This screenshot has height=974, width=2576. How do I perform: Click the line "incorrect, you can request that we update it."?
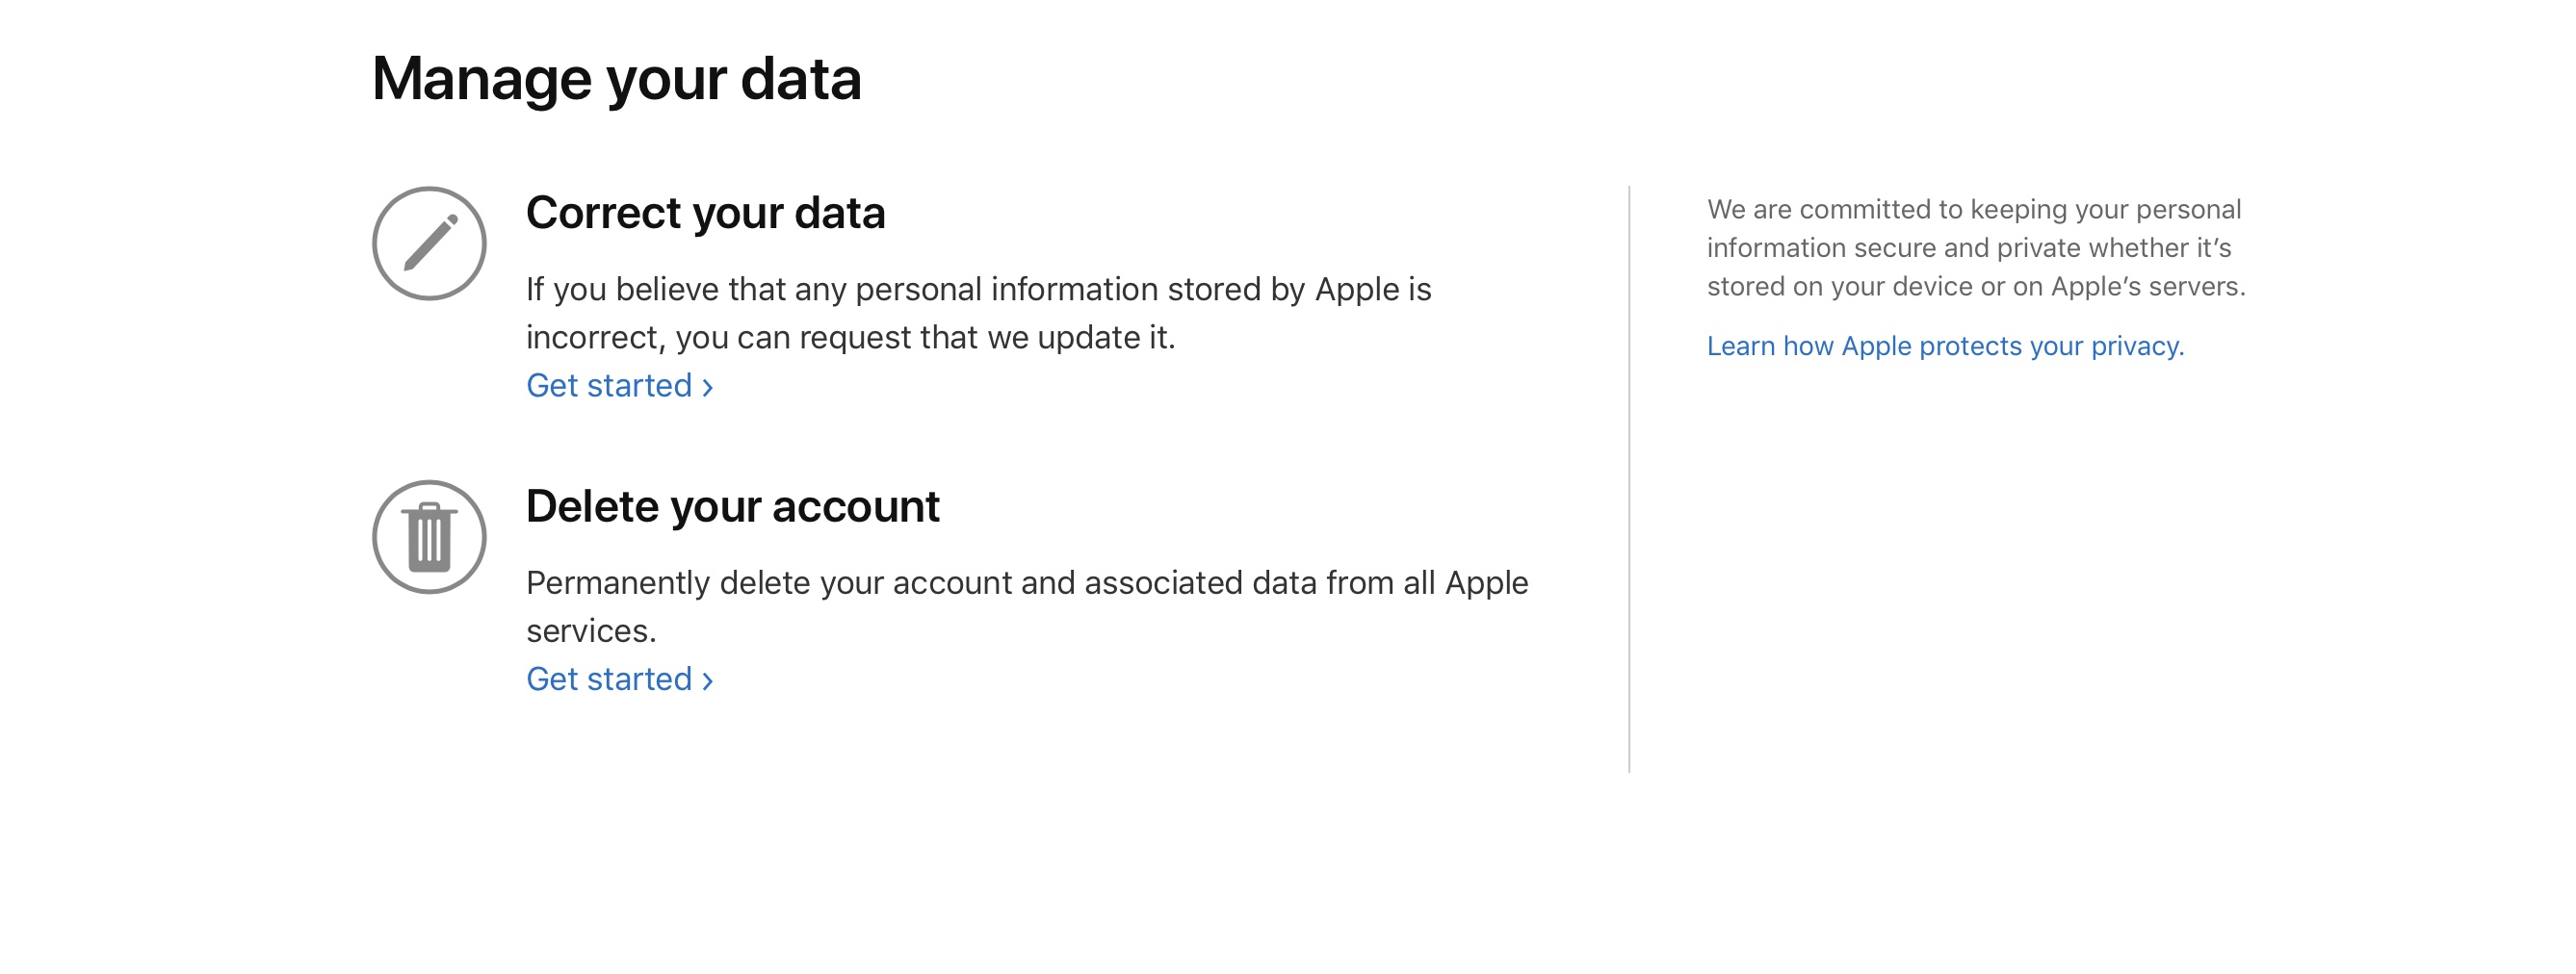point(850,338)
